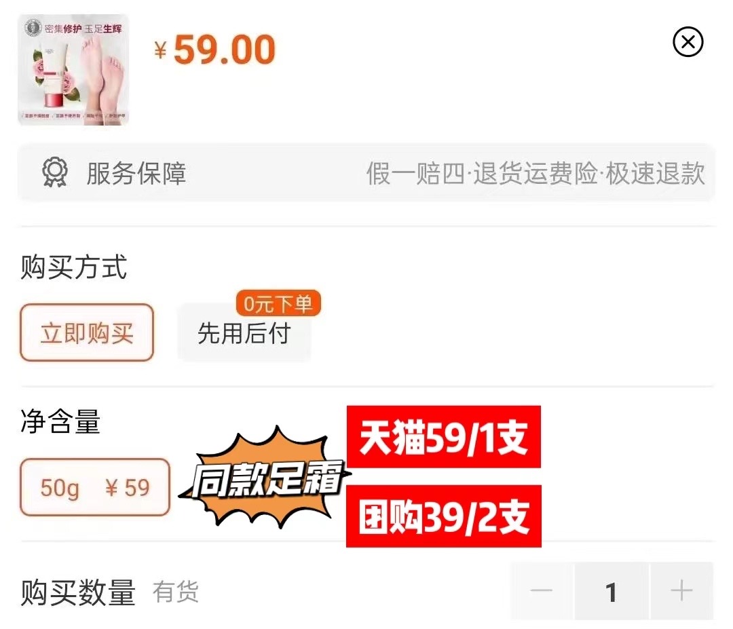Open the foot cream product thumbnail
This screenshot has height=629, width=733.
[x=73, y=70]
